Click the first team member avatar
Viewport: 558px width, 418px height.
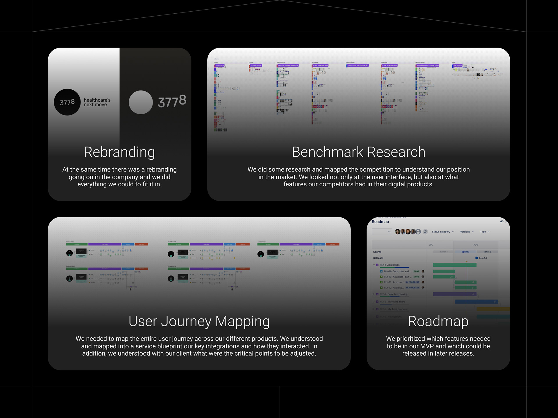398,232
